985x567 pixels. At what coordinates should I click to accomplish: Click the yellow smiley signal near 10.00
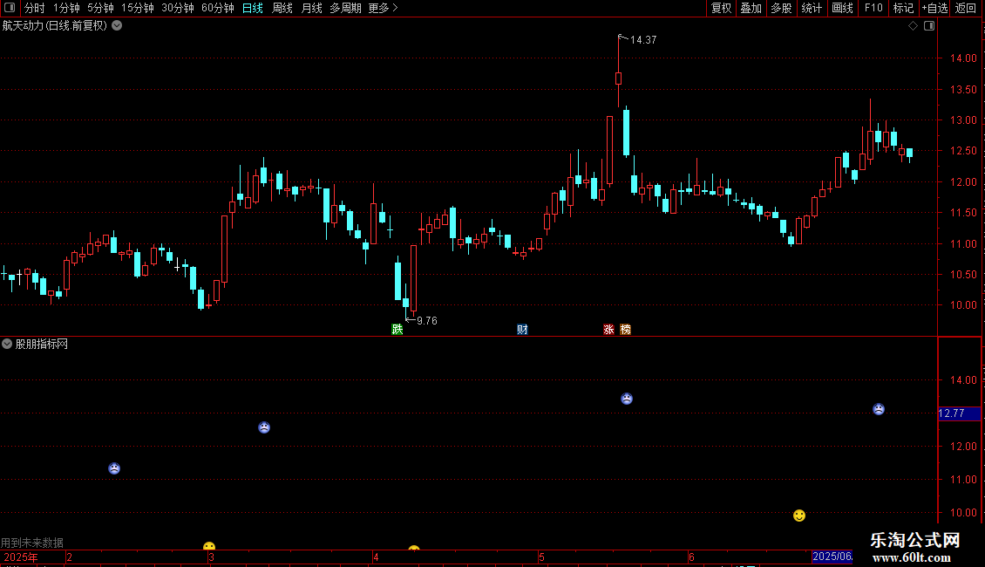pos(799,516)
